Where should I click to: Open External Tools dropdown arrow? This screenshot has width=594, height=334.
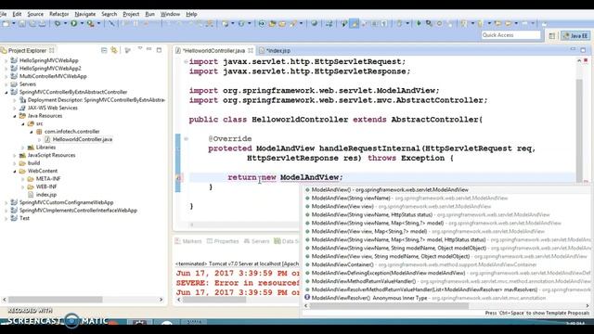(x=98, y=23)
